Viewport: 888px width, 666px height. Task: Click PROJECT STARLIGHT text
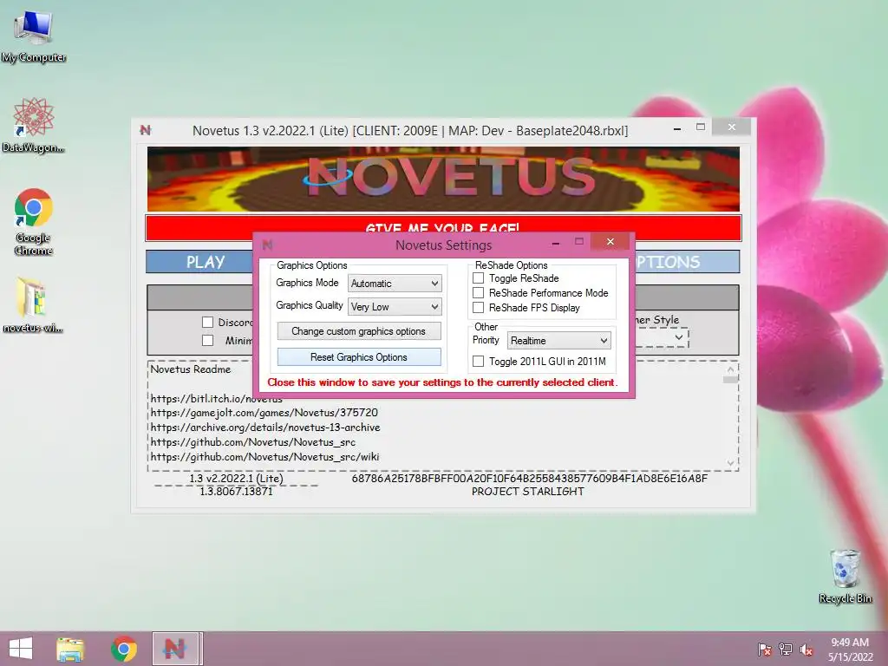pyautogui.click(x=528, y=492)
